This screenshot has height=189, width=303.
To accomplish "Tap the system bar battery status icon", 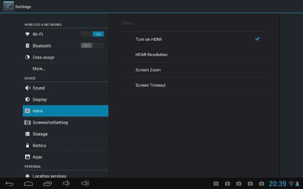I will (x=297, y=184).
